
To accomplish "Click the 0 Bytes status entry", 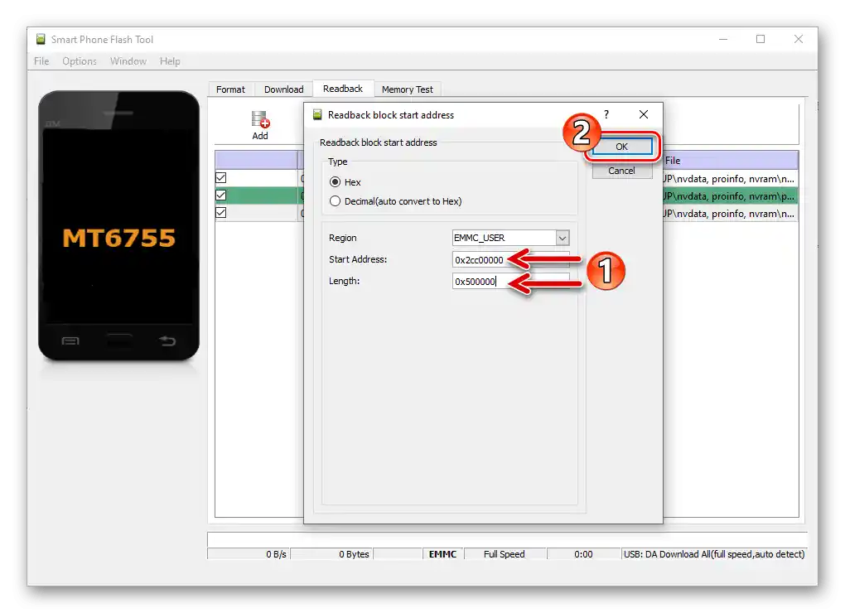I will tap(331, 553).
